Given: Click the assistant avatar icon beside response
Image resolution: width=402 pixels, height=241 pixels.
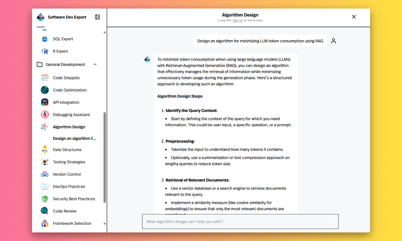Looking at the screenshot, I should tap(147, 59).
